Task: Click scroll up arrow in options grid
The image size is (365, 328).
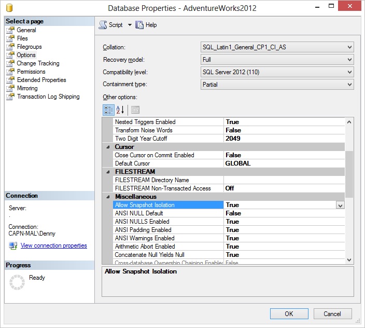Action: pyautogui.click(x=349, y=122)
